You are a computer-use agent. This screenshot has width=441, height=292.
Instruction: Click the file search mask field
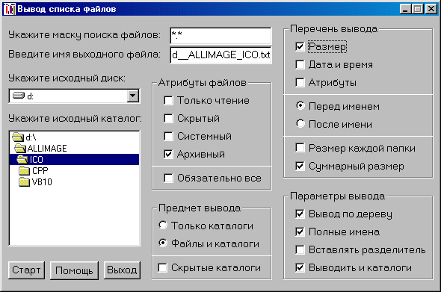(220, 35)
